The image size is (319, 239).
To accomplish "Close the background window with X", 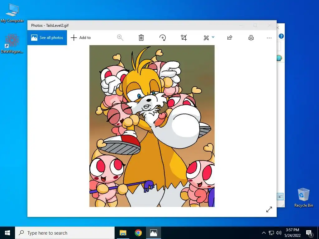I will (278, 28).
